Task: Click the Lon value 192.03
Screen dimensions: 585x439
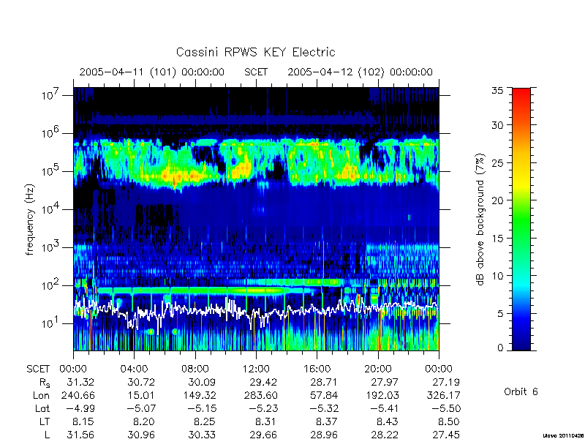Action: [382, 395]
